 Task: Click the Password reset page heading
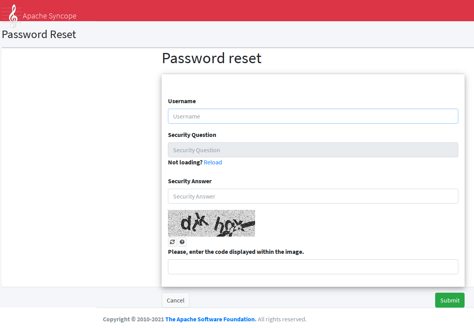211,58
